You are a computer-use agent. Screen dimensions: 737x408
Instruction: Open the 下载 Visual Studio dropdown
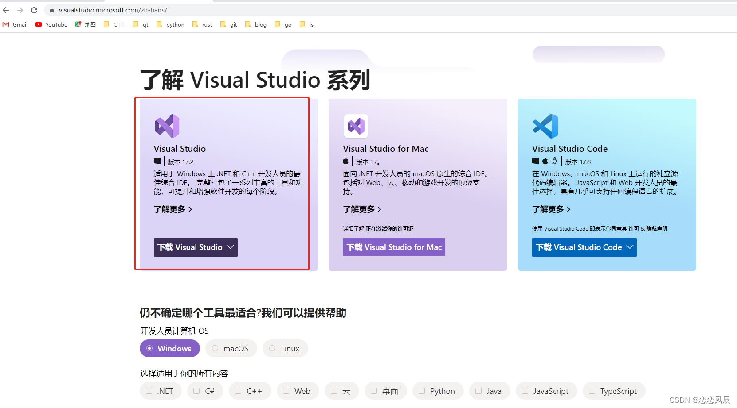point(196,247)
